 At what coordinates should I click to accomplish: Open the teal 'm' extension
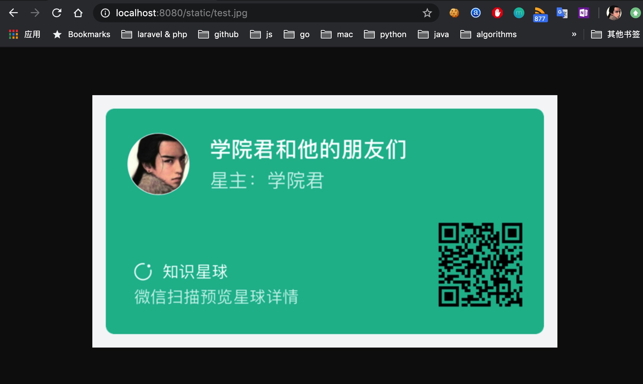click(x=519, y=13)
